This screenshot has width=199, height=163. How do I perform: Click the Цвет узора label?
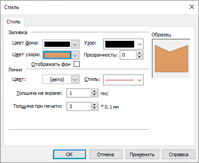[26, 55]
